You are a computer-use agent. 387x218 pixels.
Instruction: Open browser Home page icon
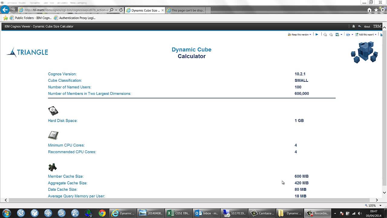click(x=369, y=10)
